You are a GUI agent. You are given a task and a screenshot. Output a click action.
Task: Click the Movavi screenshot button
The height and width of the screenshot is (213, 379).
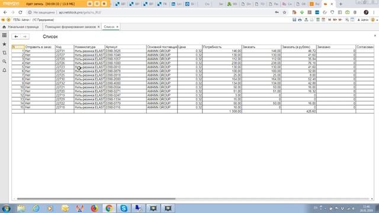click(89, 4)
